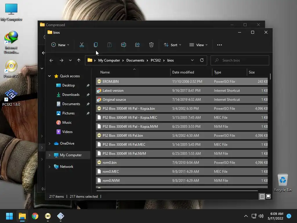Select the EROM.BIN file
Screen dimensions: 297x223
182,82
